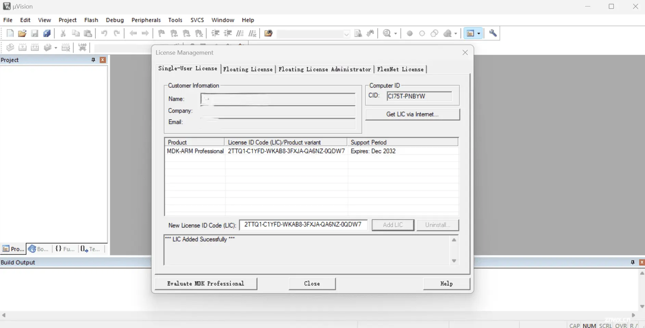This screenshot has width=645, height=328.
Task: Open the find text combo box dropdown
Action: click(x=346, y=34)
